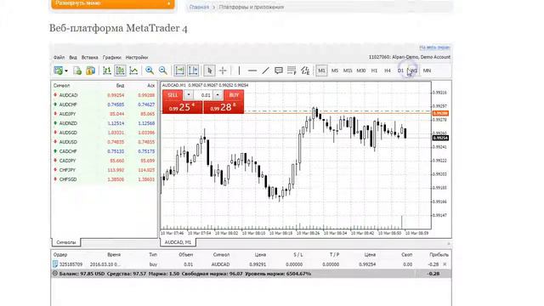
Task: Click the new order document icon in toolbar
Action: [77, 71]
